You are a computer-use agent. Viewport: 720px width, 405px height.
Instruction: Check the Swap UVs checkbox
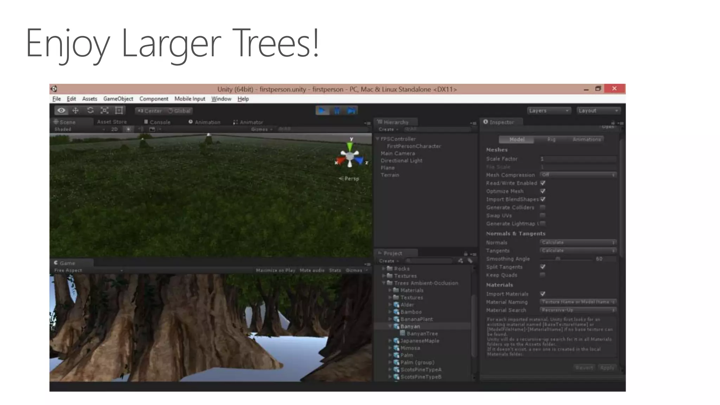coord(543,216)
